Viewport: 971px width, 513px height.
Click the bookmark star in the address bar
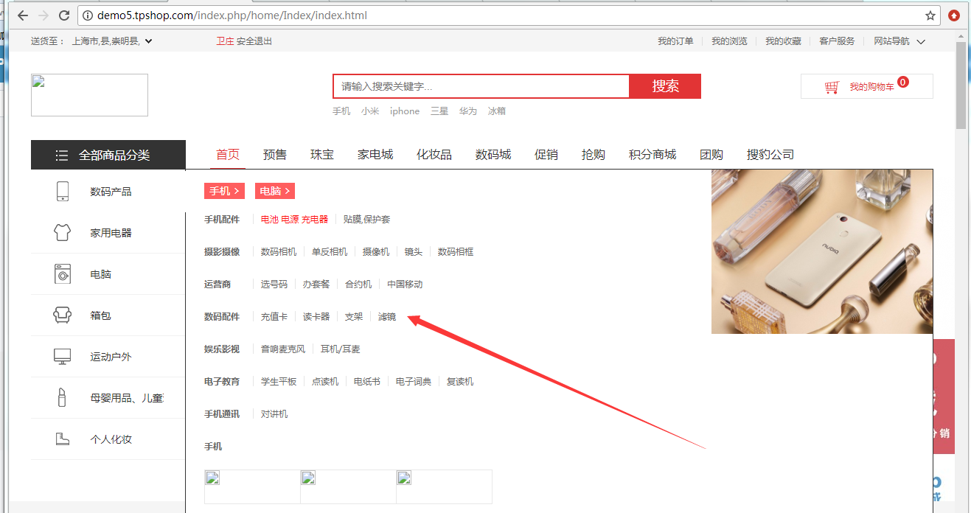930,15
